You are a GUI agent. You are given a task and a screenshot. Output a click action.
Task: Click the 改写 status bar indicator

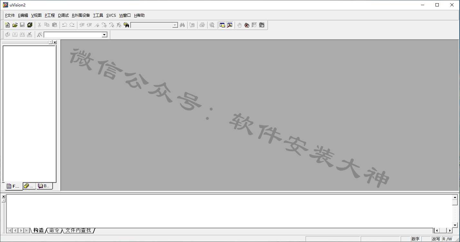point(436,239)
